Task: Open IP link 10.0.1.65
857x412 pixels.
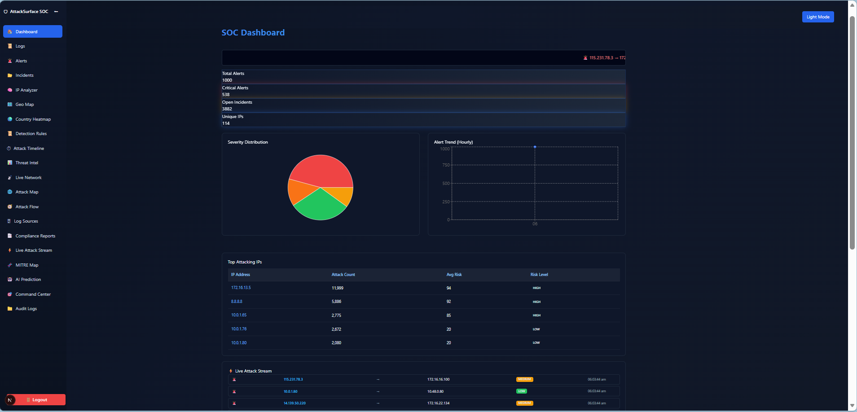Action: [239, 315]
